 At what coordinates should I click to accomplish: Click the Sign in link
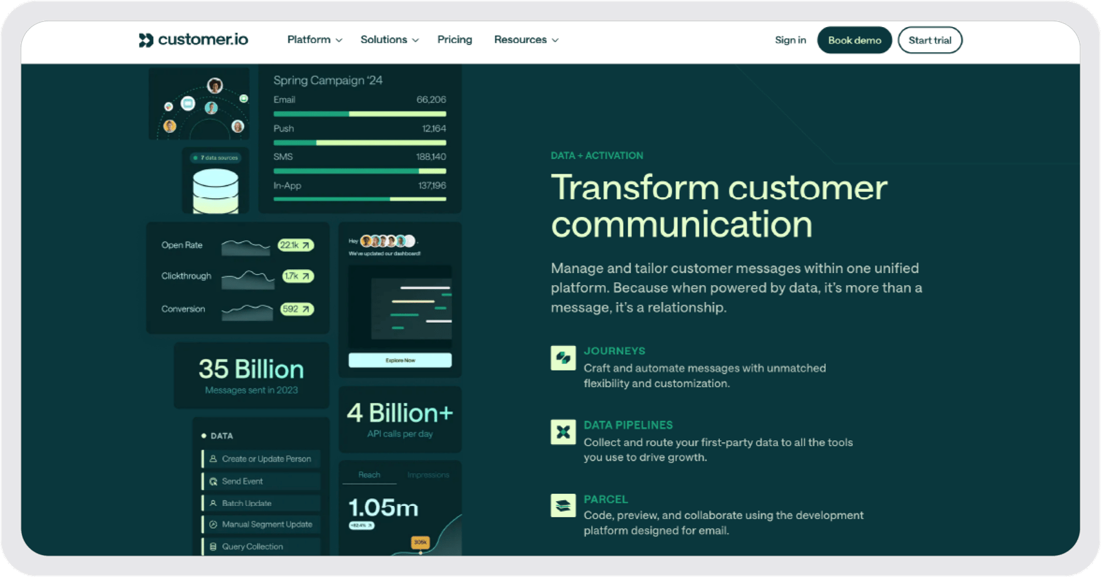click(790, 40)
